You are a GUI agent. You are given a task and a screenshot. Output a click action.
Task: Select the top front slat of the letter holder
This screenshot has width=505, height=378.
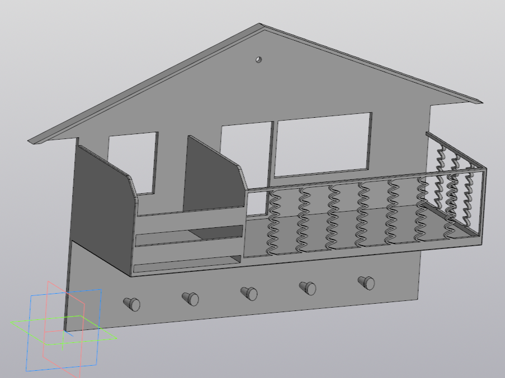point(190,220)
